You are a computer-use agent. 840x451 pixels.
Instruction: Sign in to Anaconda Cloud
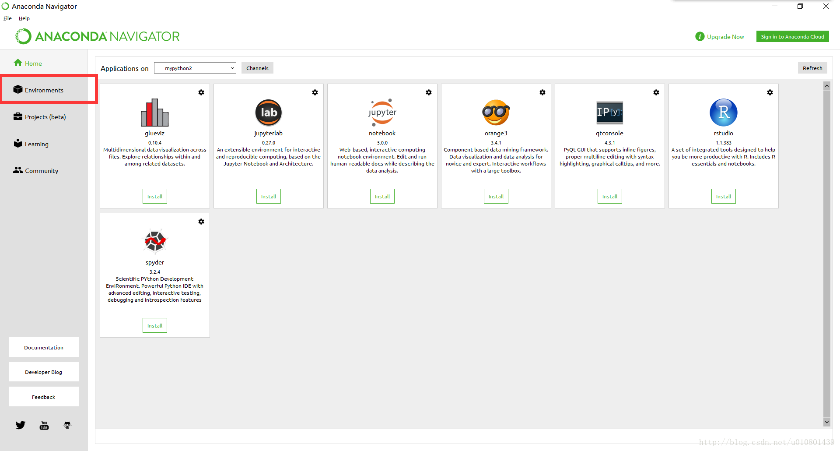(792, 37)
